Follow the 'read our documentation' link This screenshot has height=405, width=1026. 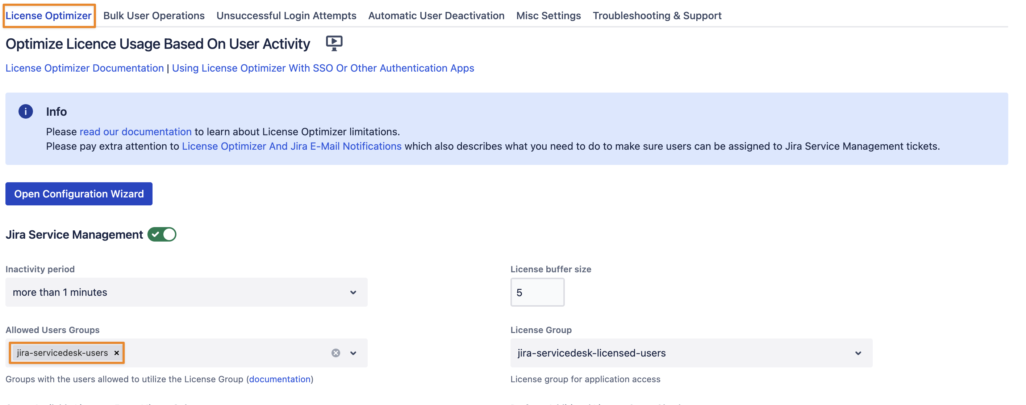(135, 132)
